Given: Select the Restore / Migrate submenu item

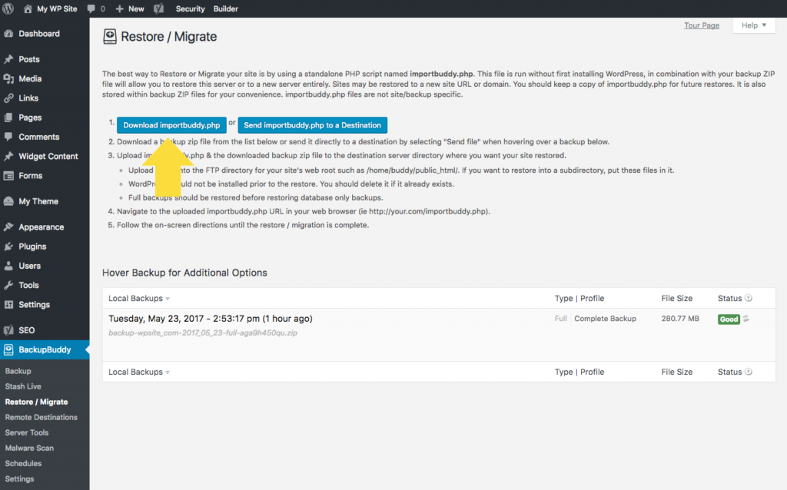Looking at the screenshot, I should [x=36, y=402].
